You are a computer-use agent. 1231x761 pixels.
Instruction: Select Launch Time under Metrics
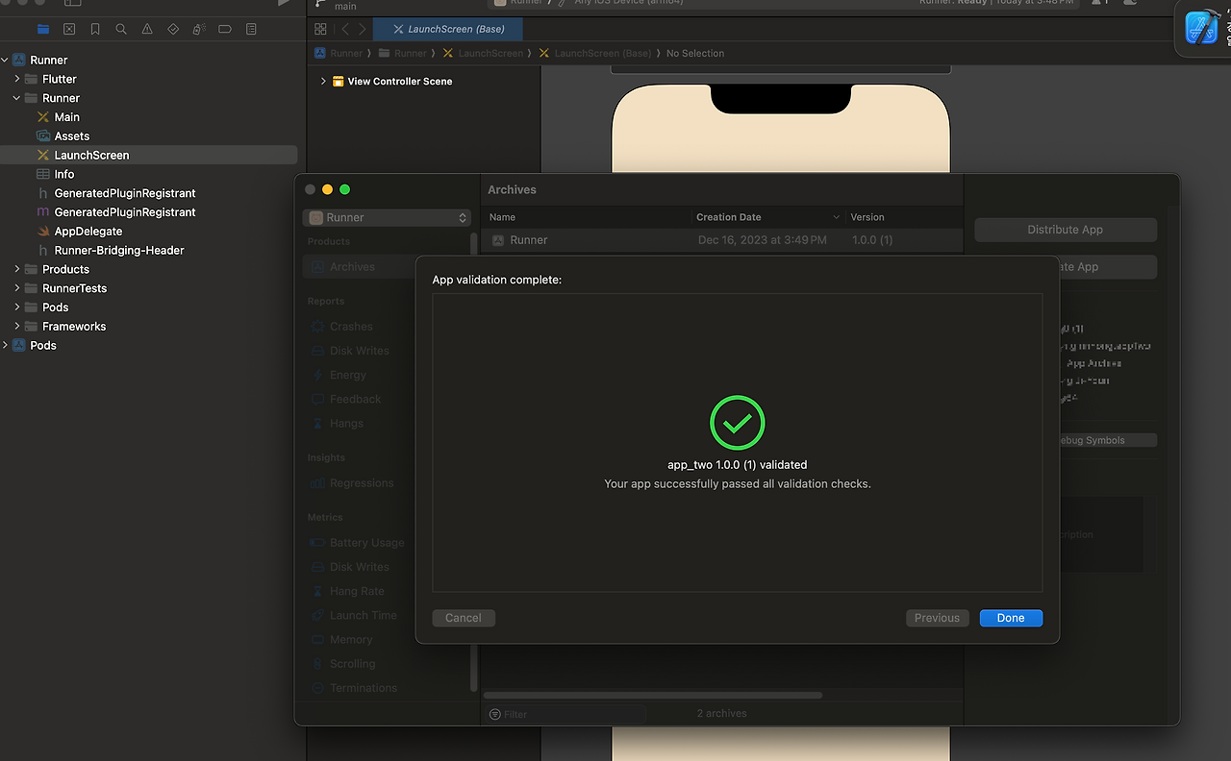[363, 615]
